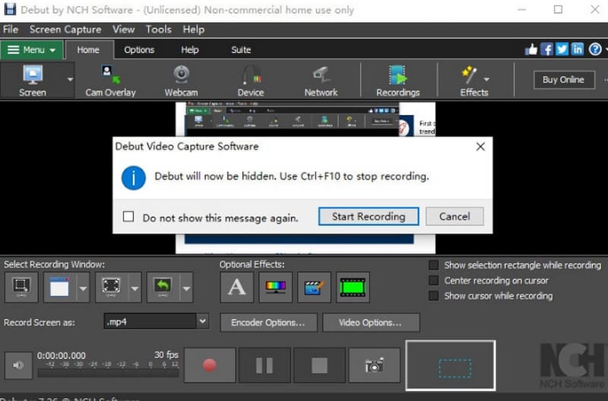Start recording with the red record button
Viewport: 608px width, 401px height.
click(210, 365)
